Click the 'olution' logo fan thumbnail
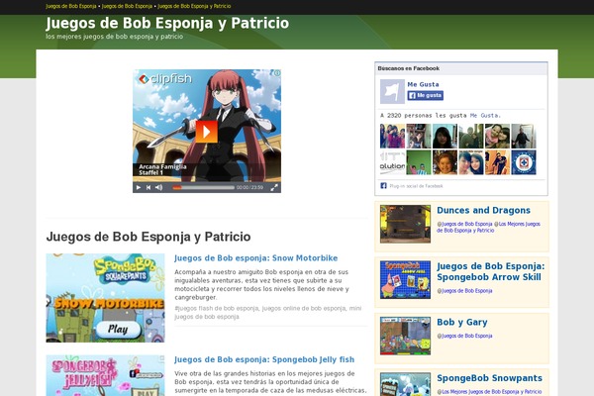 (x=392, y=162)
